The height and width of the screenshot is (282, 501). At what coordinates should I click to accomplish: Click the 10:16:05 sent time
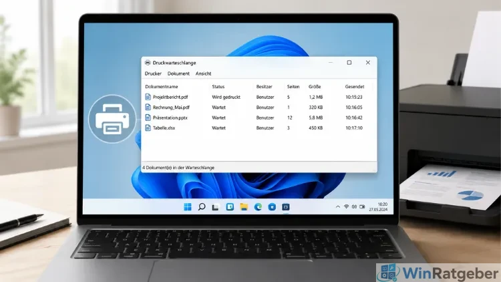pos(353,108)
